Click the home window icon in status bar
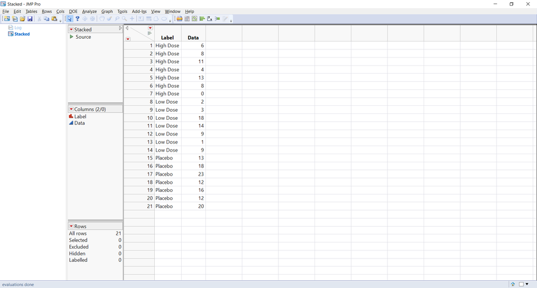This screenshot has height=288, width=537. point(513,284)
